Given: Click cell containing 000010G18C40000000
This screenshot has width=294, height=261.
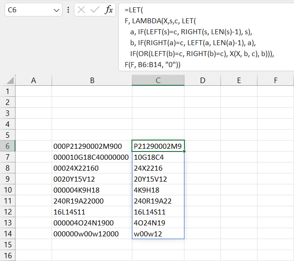Looking at the screenshot, I should [92, 157].
